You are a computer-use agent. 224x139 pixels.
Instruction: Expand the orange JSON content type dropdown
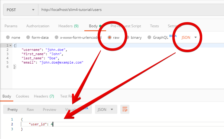tap(189, 38)
